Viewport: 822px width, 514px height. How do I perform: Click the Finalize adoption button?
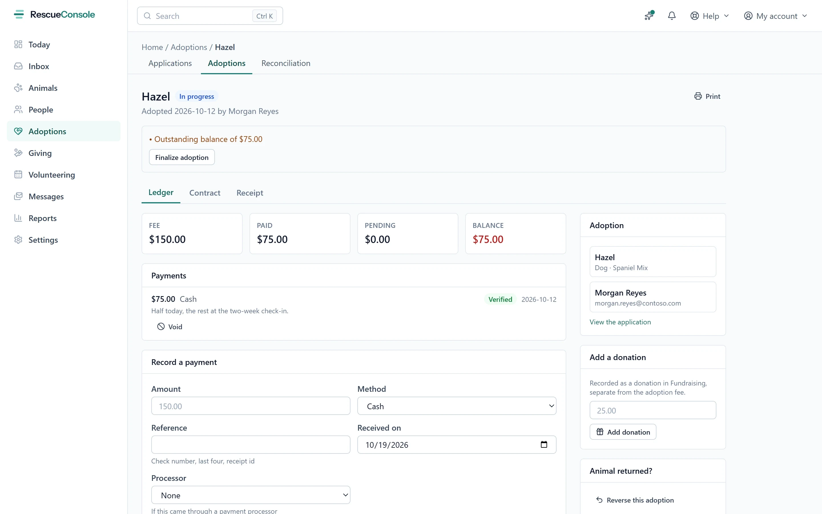pos(182,157)
